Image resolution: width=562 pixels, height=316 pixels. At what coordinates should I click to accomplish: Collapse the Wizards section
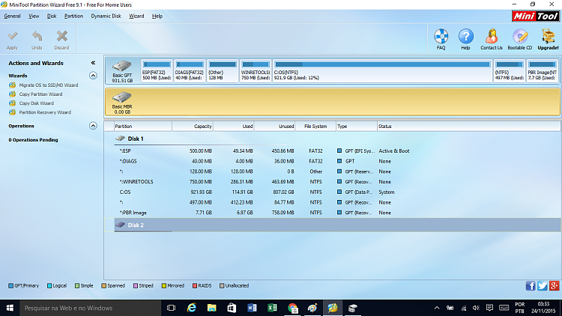pos(93,76)
